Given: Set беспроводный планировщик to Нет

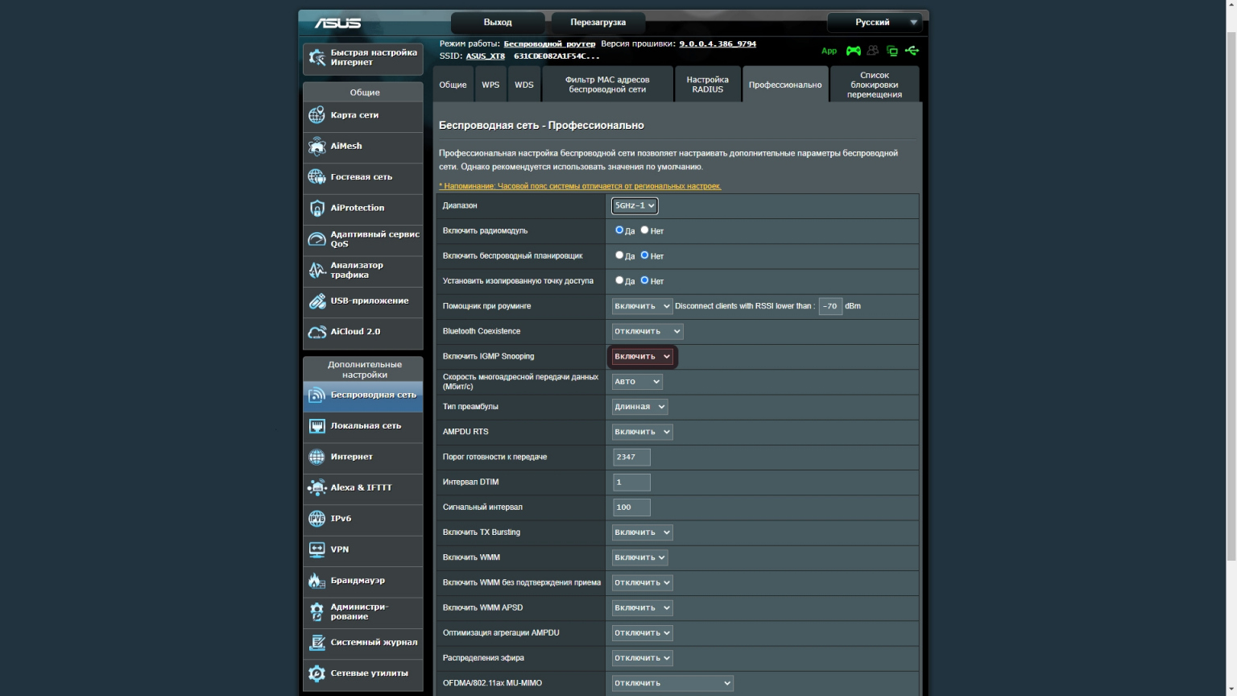Looking at the screenshot, I should click(x=644, y=255).
